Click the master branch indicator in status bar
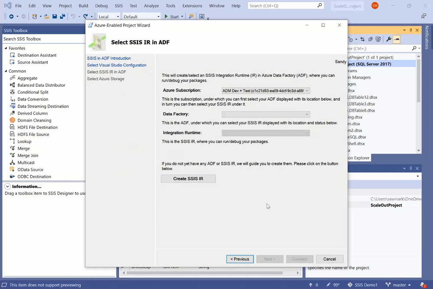Image resolution: width=433 pixels, height=289 pixels. (398, 285)
